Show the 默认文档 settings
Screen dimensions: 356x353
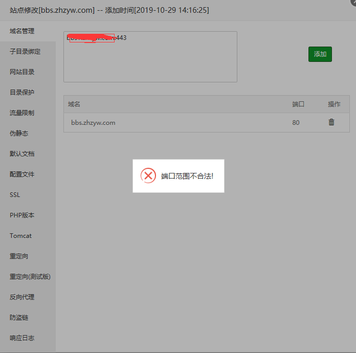tap(28, 154)
